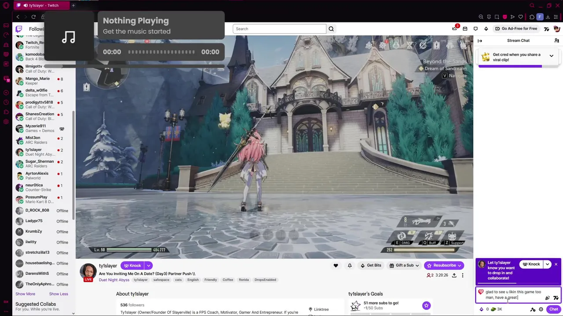The width and height of the screenshot is (563, 316).
Task: Click the celebration party popper icon
Action: click(548, 298)
